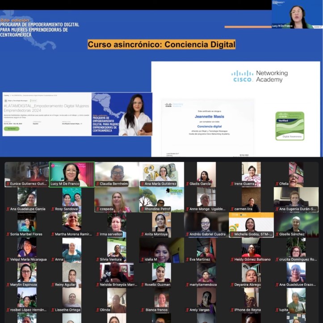Click the muted mic icon beside Martha Morena Ramir
This screenshot has height=323, width=323.
[x=53, y=234]
